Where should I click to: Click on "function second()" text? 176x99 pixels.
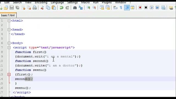[x=32, y=61]
